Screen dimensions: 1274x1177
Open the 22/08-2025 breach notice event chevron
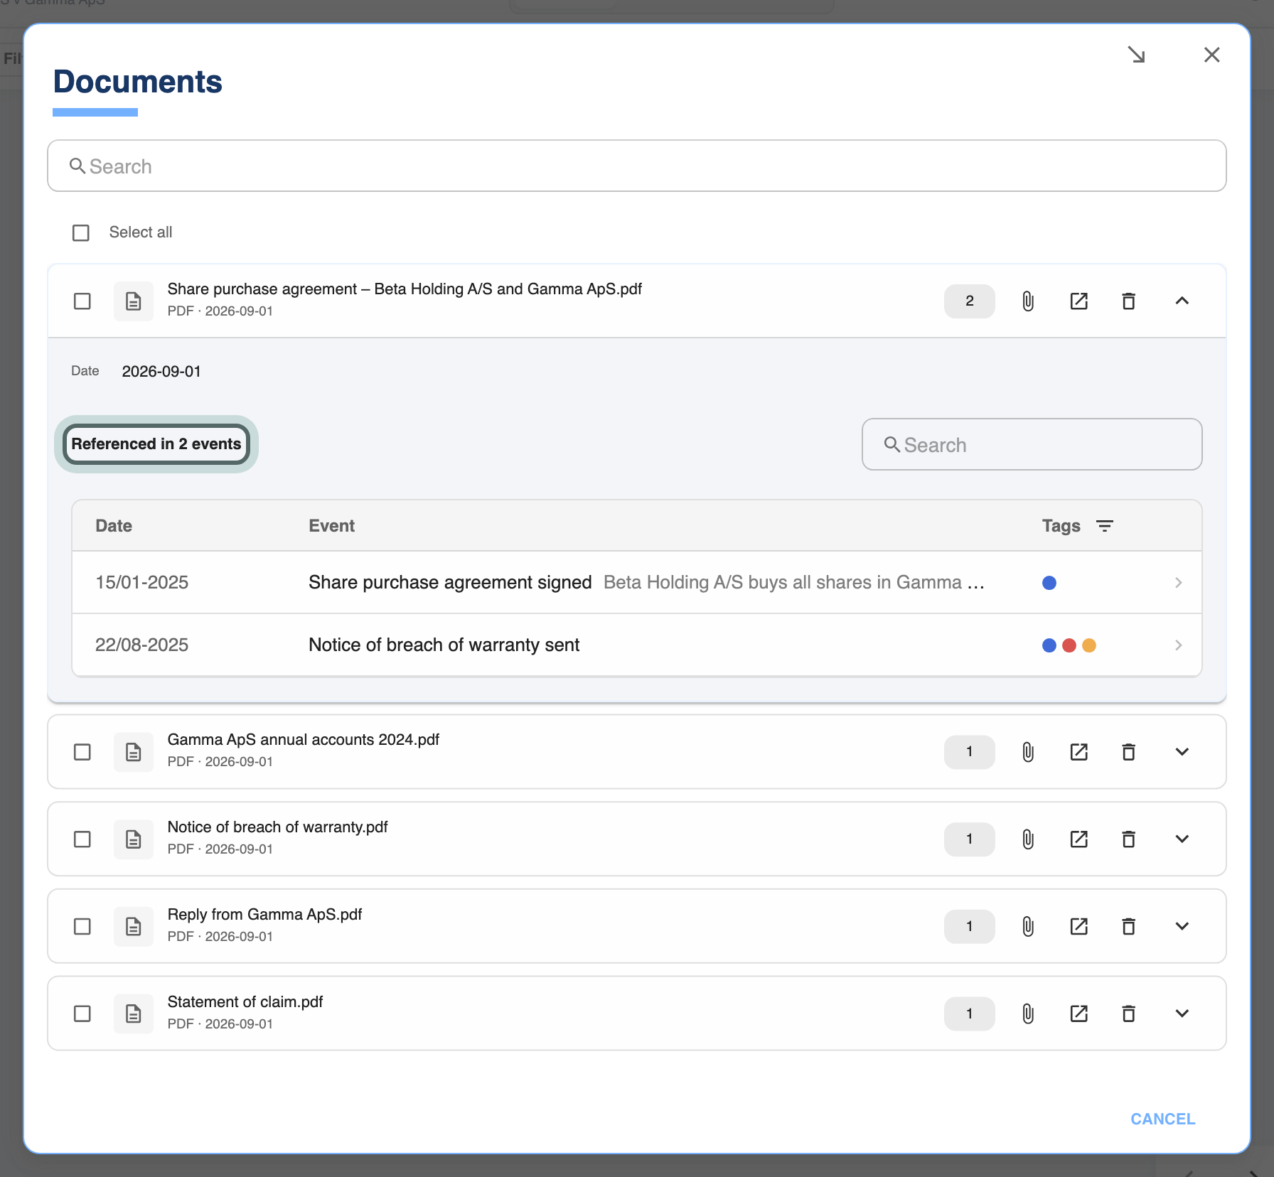point(1178,645)
